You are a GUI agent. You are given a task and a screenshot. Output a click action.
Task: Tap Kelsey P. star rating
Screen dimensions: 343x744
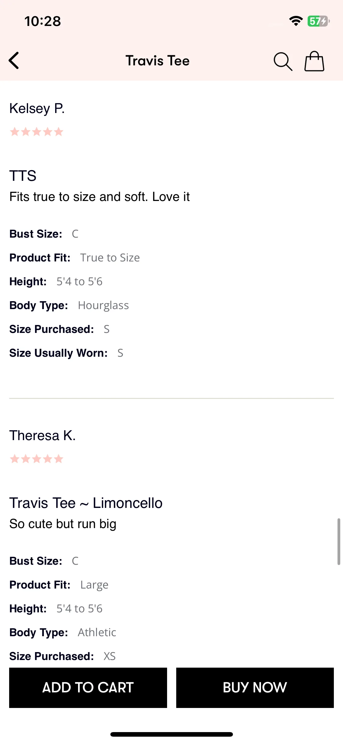pyautogui.click(x=37, y=132)
